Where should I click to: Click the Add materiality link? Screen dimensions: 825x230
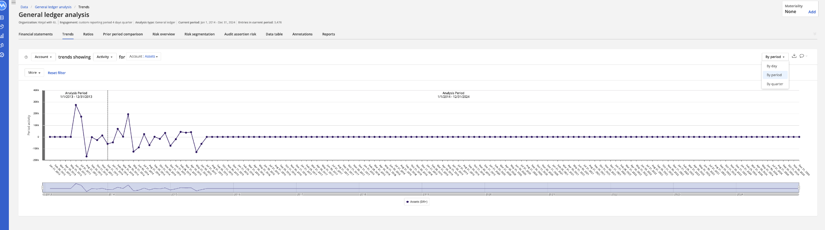[812, 12]
